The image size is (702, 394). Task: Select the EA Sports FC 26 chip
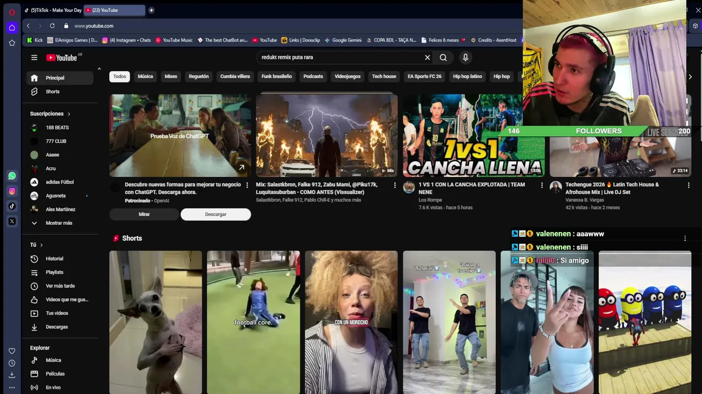click(x=424, y=77)
